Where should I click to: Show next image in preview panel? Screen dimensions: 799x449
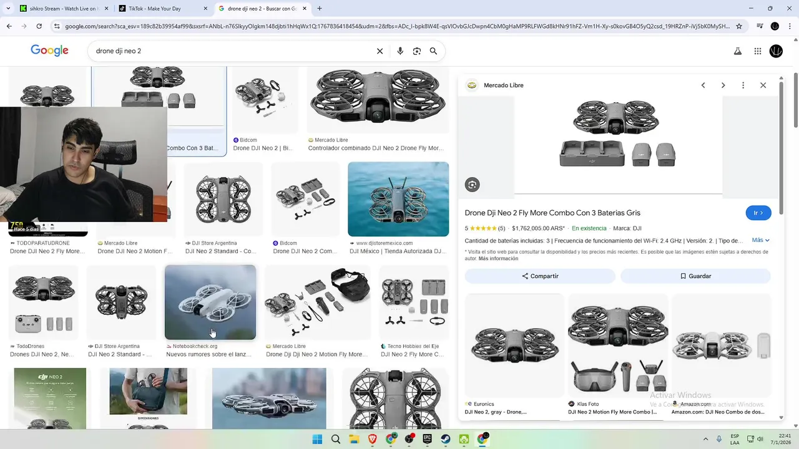pos(723,85)
